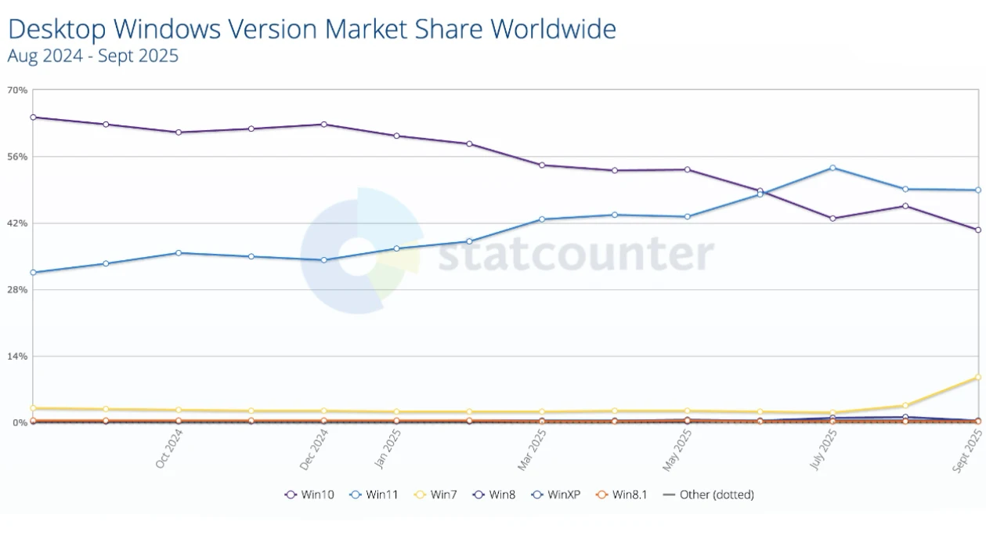Toggle the Other (dotted) legend label
Viewport: 986px width, 554px height.
(717, 494)
